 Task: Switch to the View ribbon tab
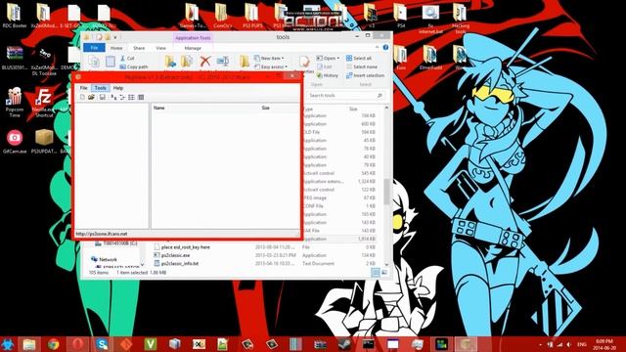(160, 48)
